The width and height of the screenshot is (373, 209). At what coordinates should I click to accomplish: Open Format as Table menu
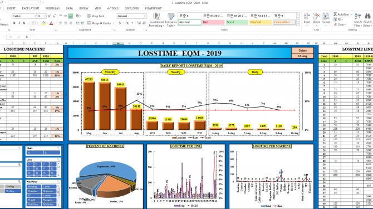point(171,20)
